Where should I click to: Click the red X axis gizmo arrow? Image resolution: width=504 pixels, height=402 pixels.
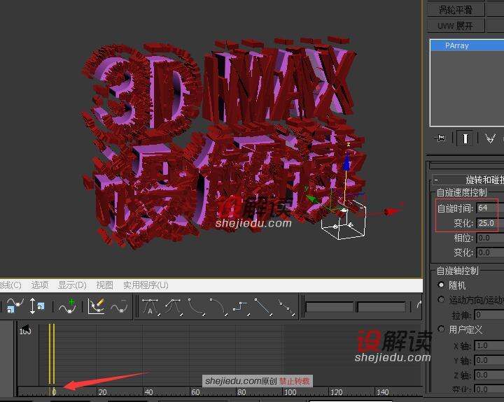pyautogui.click(x=392, y=211)
